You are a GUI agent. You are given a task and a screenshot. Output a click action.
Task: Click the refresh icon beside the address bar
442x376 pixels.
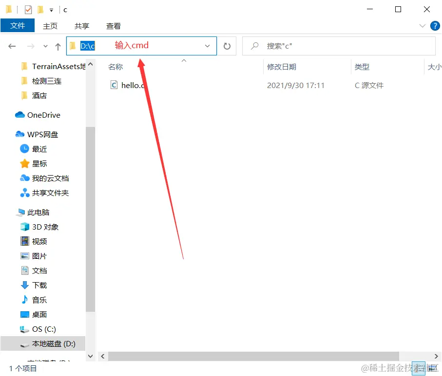227,46
